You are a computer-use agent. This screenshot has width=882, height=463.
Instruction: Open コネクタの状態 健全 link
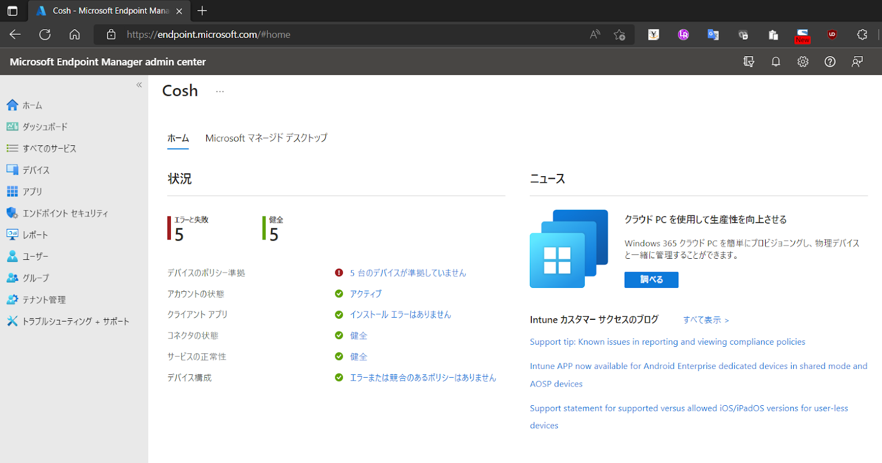tap(358, 335)
